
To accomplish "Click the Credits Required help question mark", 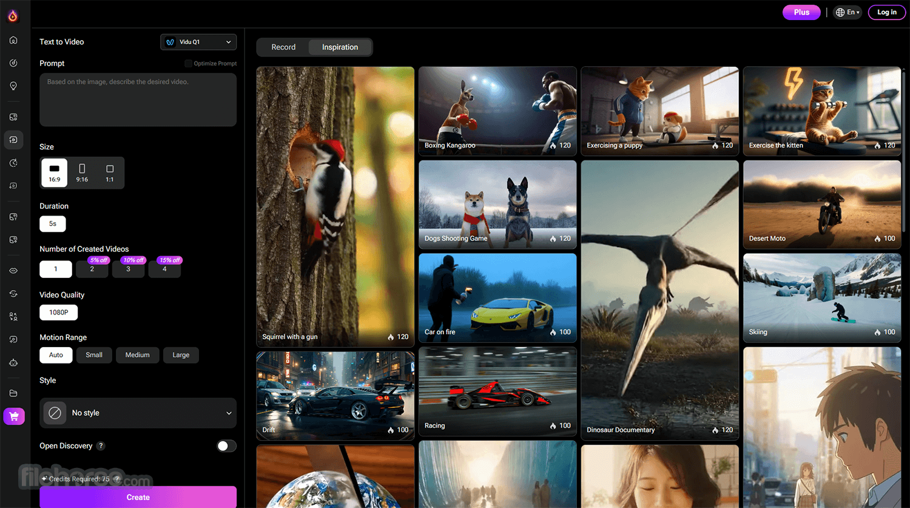I will point(117,479).
